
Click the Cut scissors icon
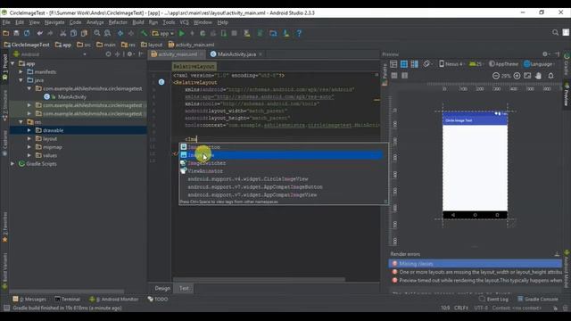point(63,33)
